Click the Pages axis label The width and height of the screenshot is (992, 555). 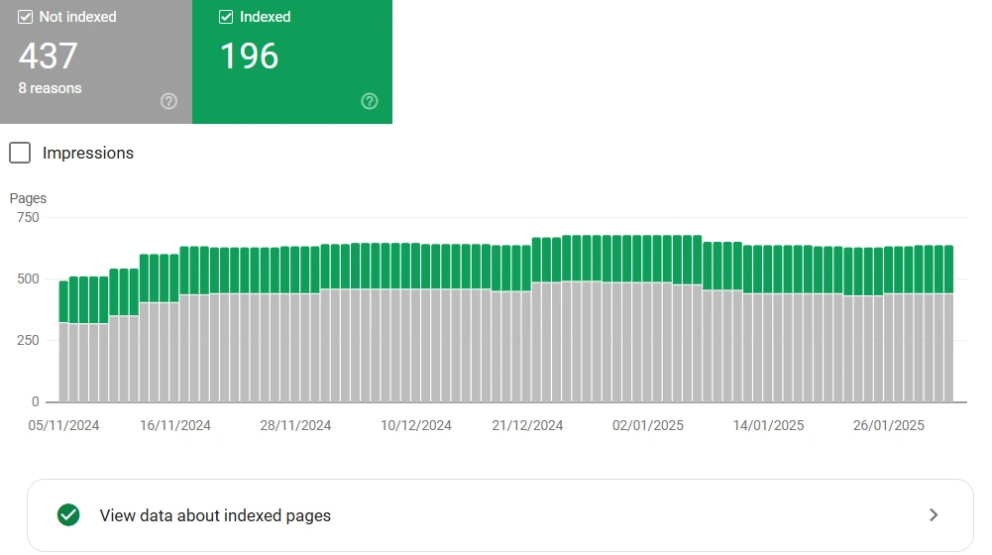pos(28,198)
